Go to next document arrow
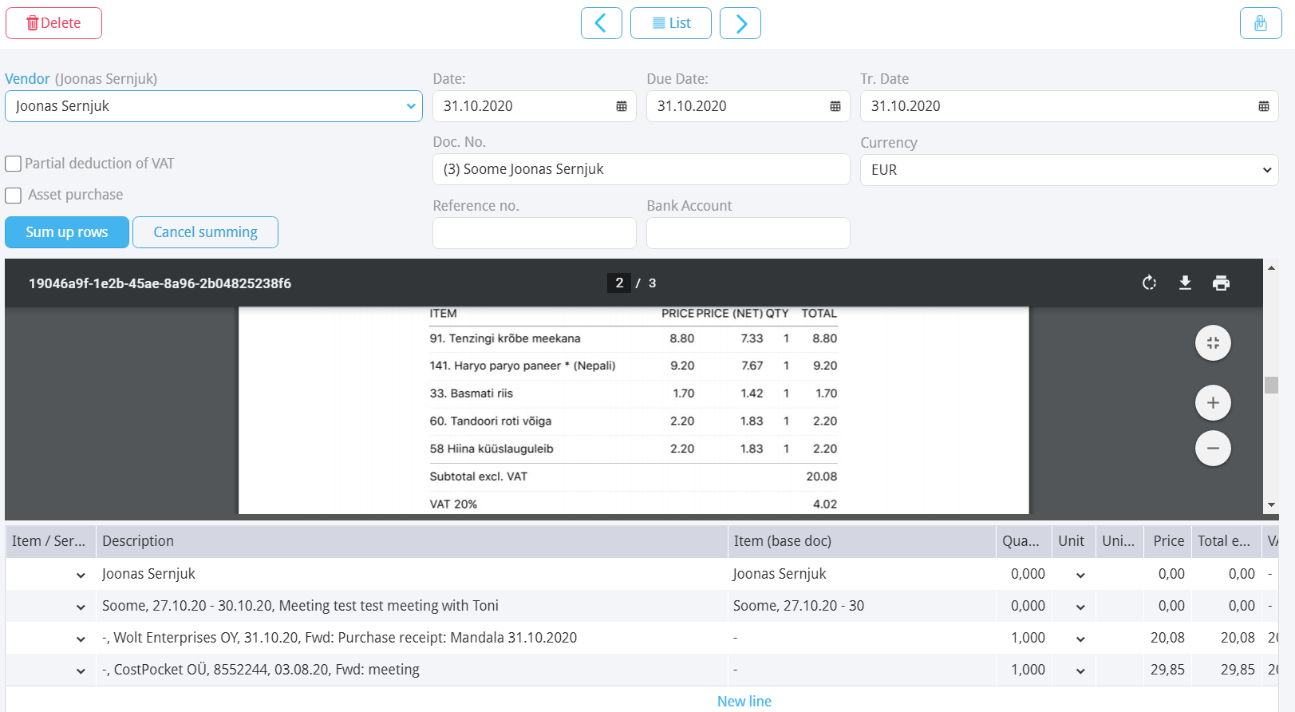Image resolution: width=1295 pixels, height=712 pixels. click(x=740, y=23)
